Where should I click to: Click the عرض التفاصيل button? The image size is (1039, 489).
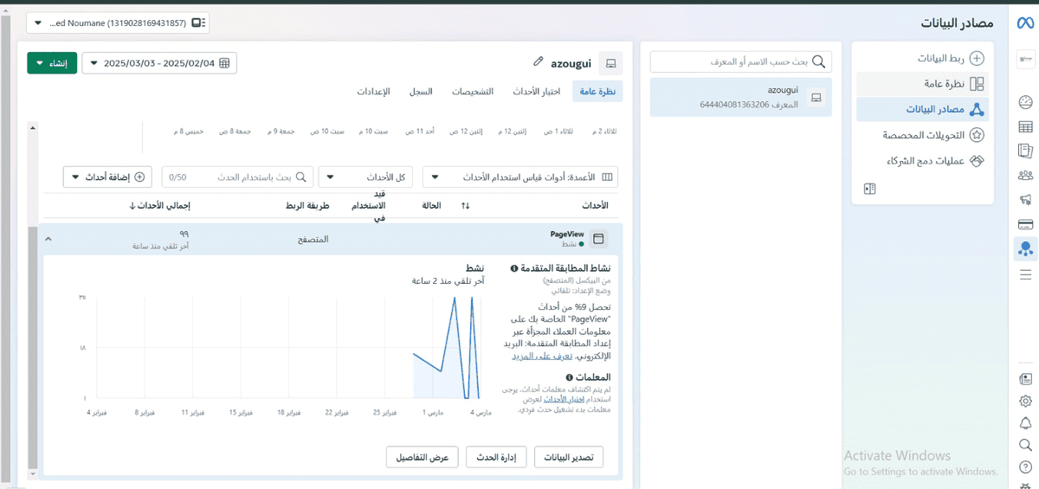coord(423,457)
